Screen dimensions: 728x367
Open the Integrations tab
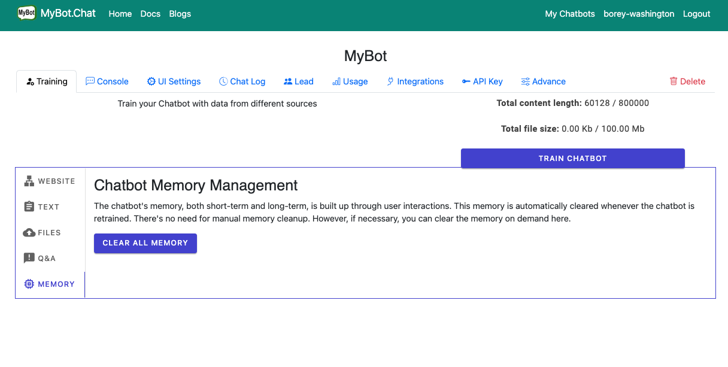tap(415, 81)
